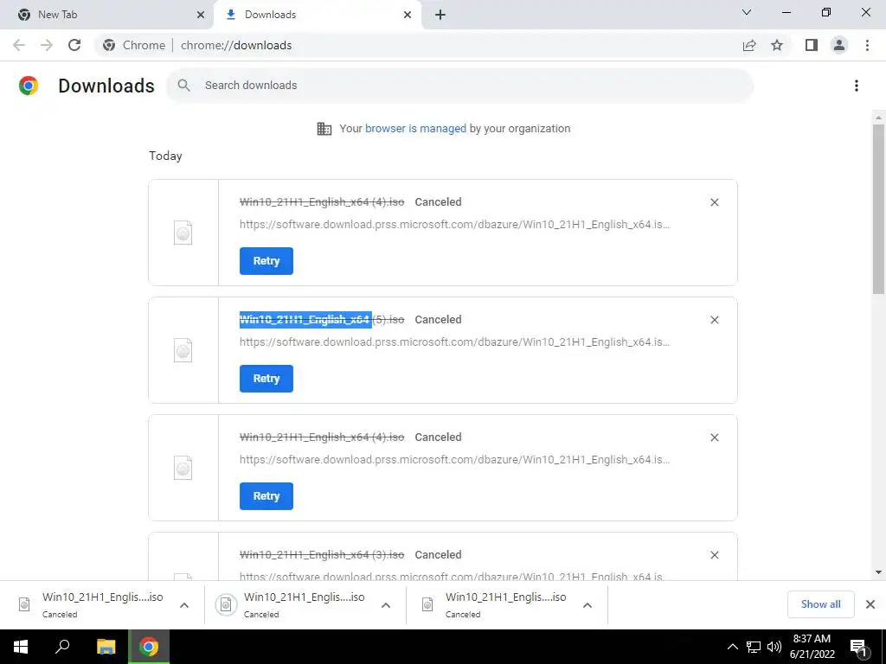The image size is (886, 664).
Task: Open the Downloads page more actions menu
Action: [x=857, y=86]
